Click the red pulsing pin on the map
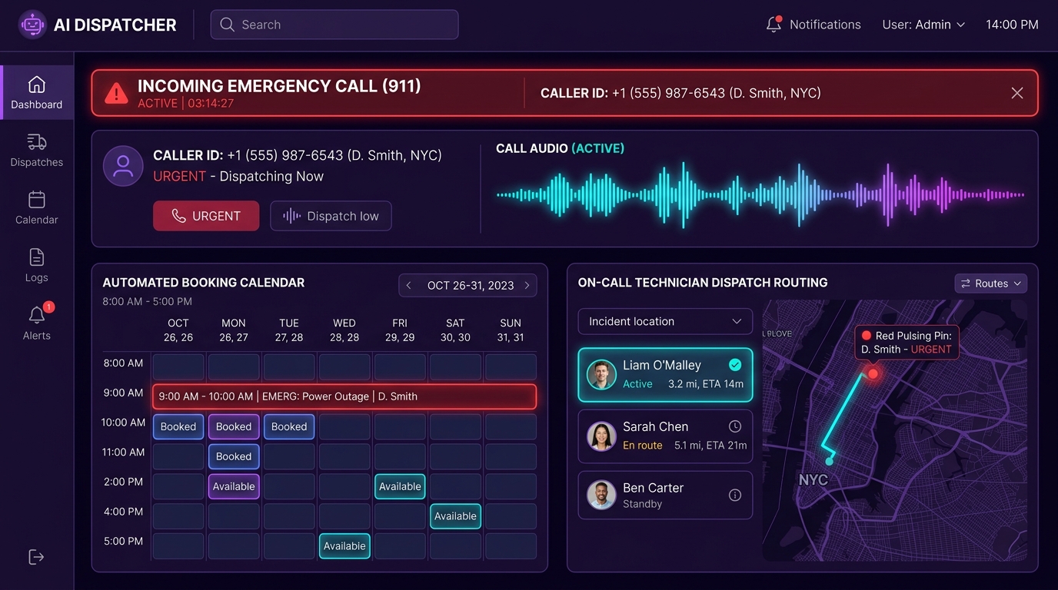The width and height of the screenshot is (1058, 590). click(873, 374)
